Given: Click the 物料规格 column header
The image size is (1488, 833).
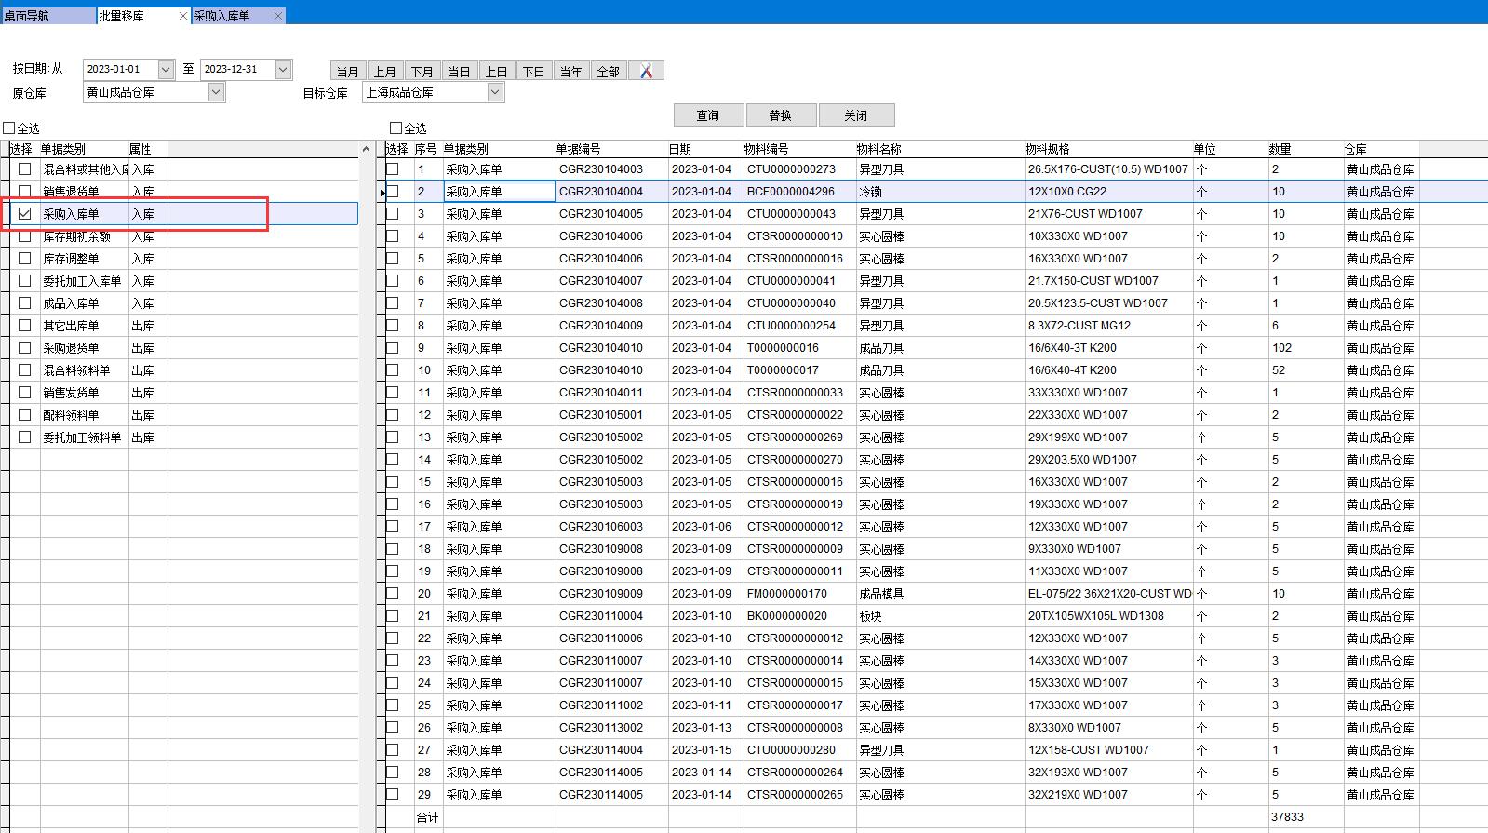Looking at the screenshot, I should point(1048,149).
